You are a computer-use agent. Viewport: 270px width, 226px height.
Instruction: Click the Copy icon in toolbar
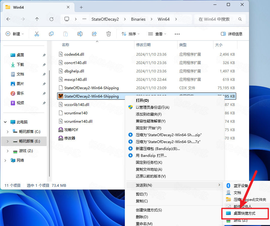pyautogui.click(x=51, y=34)
